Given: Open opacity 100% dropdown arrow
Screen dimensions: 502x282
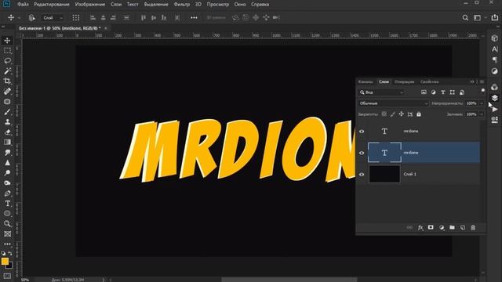Looking at the screenshot, I should point(482,103).
